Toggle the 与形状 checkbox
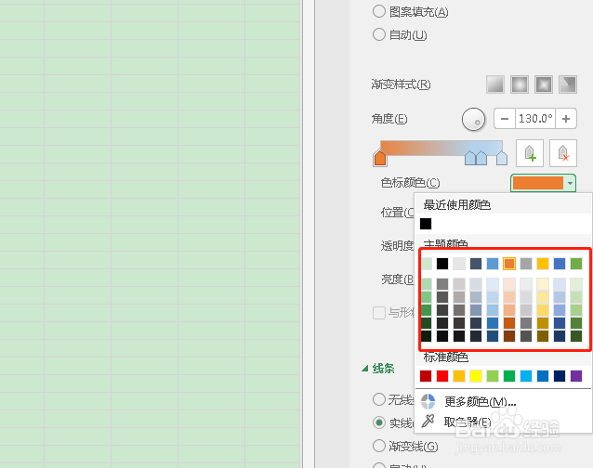This screenshot has height=468, width=593. 379,313
